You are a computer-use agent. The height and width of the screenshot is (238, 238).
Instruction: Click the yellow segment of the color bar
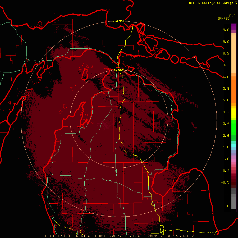(x=234, y=113)
